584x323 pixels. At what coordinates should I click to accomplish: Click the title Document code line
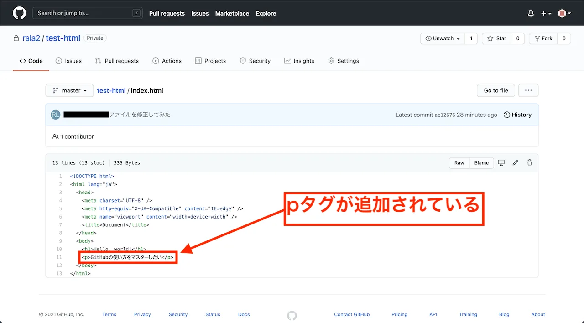pyautogui.click(x=115, y=225)
